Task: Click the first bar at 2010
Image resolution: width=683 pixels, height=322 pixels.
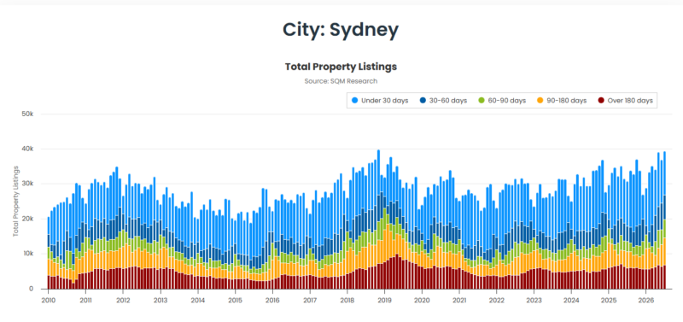Action: tap(49, 253)
